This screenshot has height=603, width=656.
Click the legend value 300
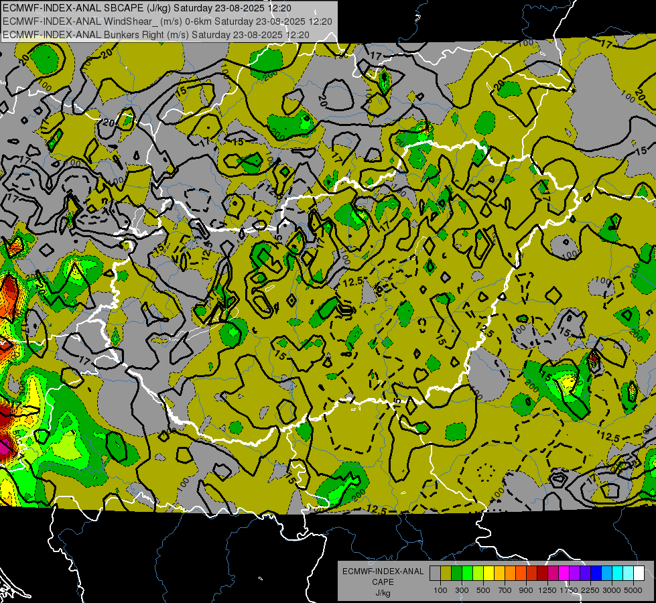(x=462, y=590)
